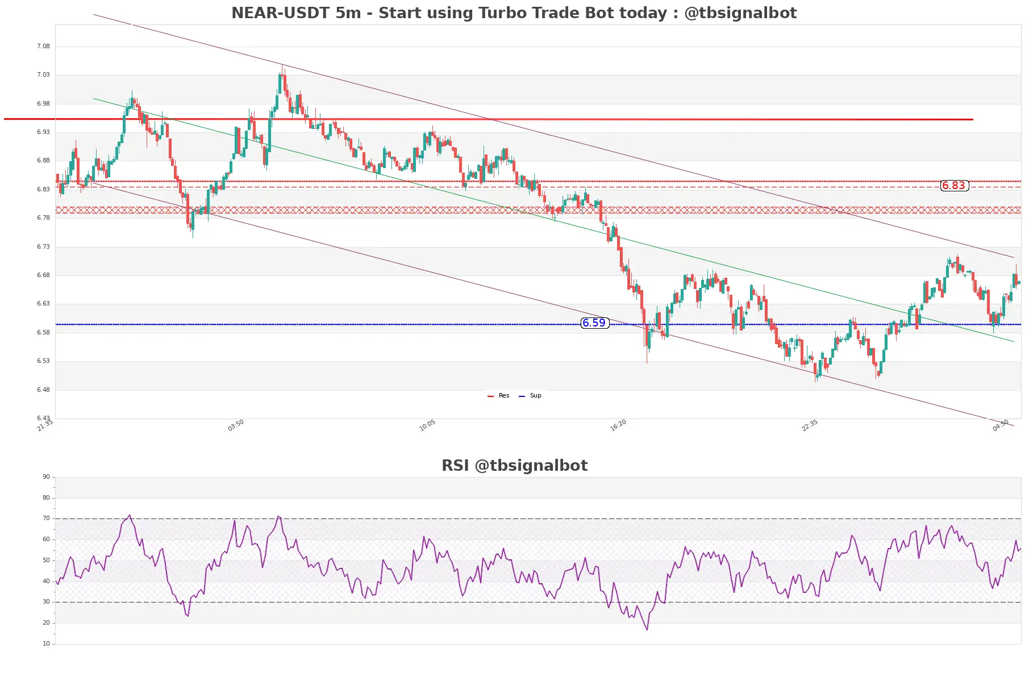
Task: Click the 6.68 price axis label
Action: tap(43, 275)
